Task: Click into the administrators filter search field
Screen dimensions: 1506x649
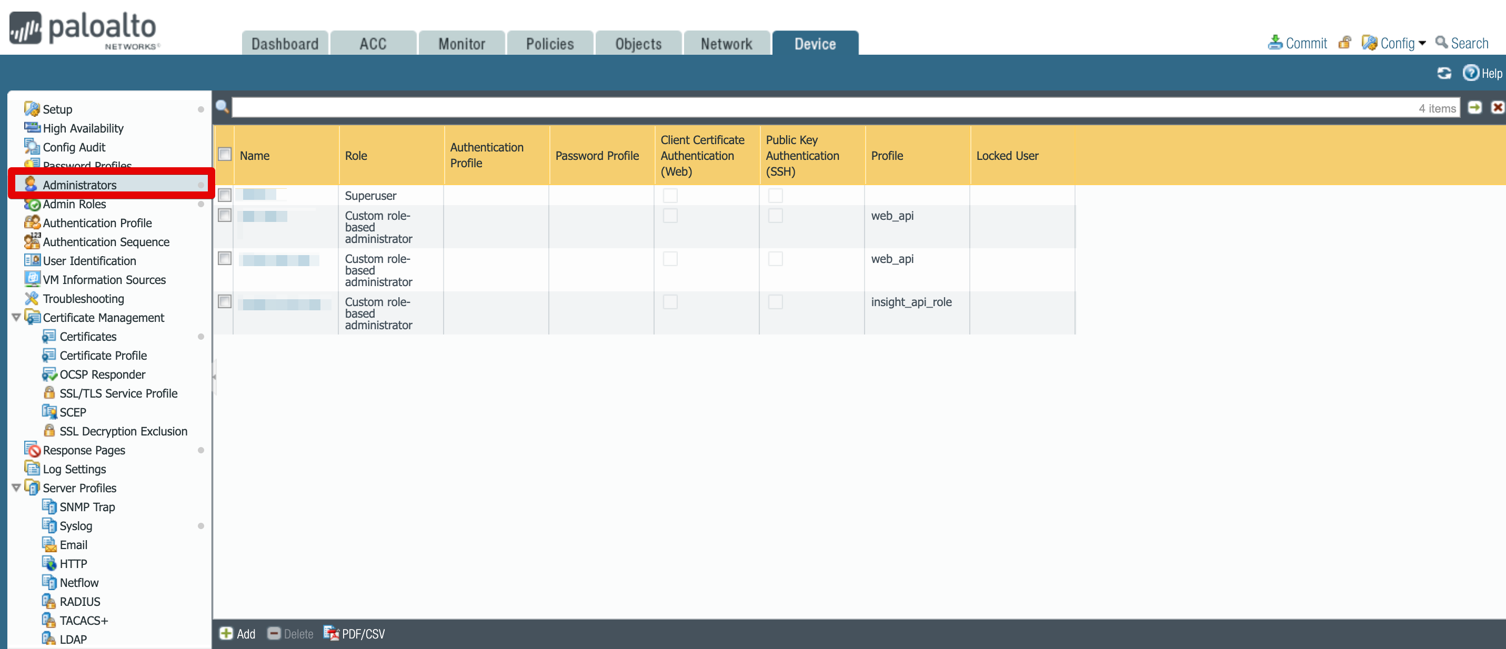Action: pyautogui.click(x=818, y=108)
